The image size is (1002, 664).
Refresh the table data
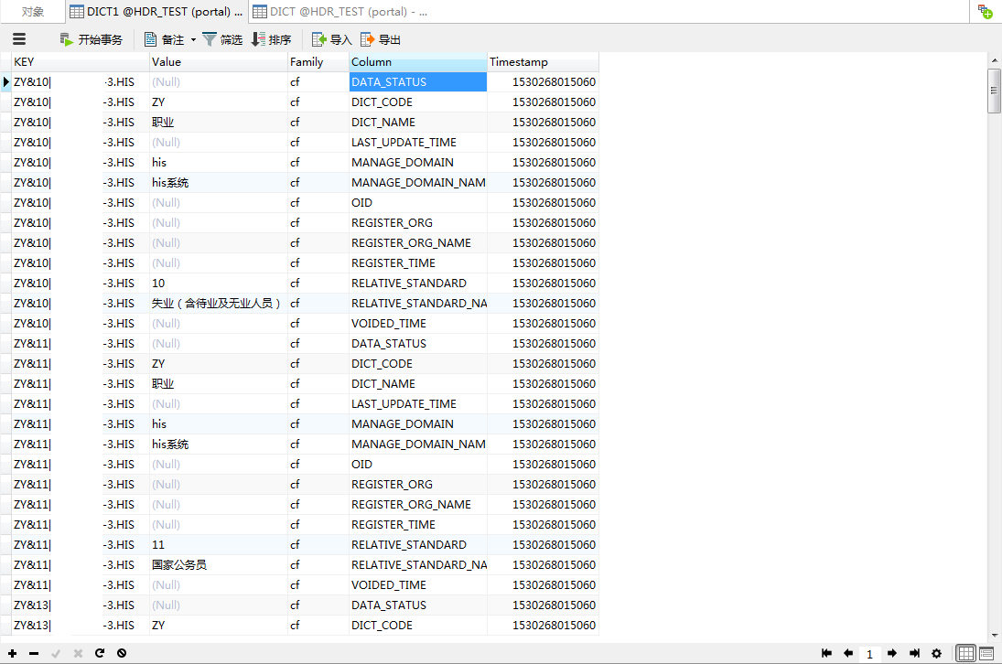click(x=100, y=653)
